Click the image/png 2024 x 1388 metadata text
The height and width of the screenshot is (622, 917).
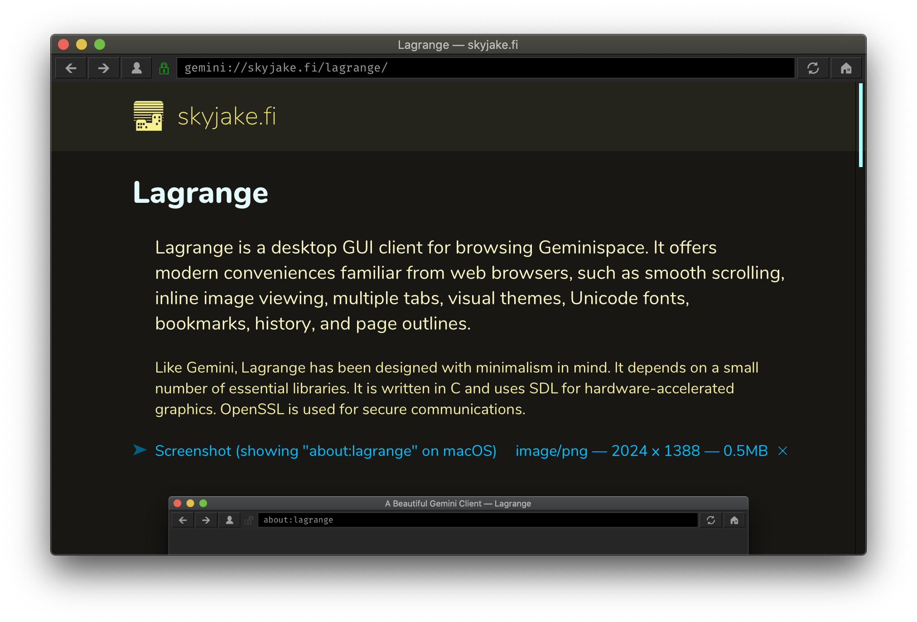point(641,451)
